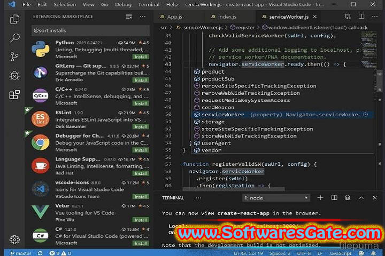This screenshot has width=385, height=256.
Task: Select 'storage' suggestion in autocomplete
Action: (x=282, y=122)
